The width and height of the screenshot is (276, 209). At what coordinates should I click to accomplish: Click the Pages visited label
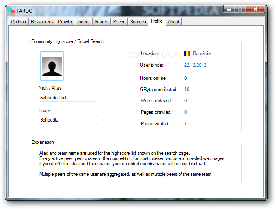tap(155, 124)
